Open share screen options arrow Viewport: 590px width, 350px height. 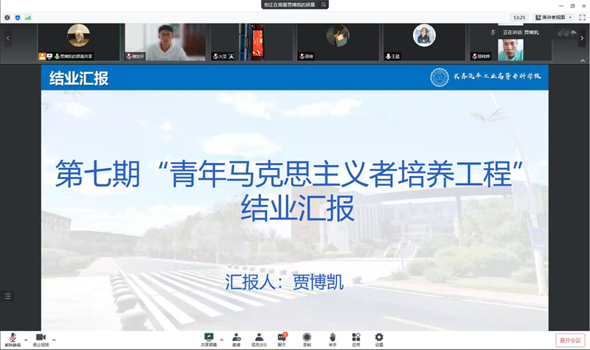coord(222,340)
